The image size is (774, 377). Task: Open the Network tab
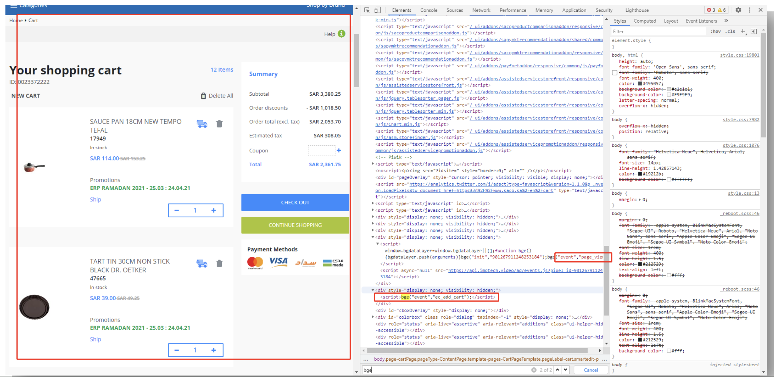coord(481,10)
